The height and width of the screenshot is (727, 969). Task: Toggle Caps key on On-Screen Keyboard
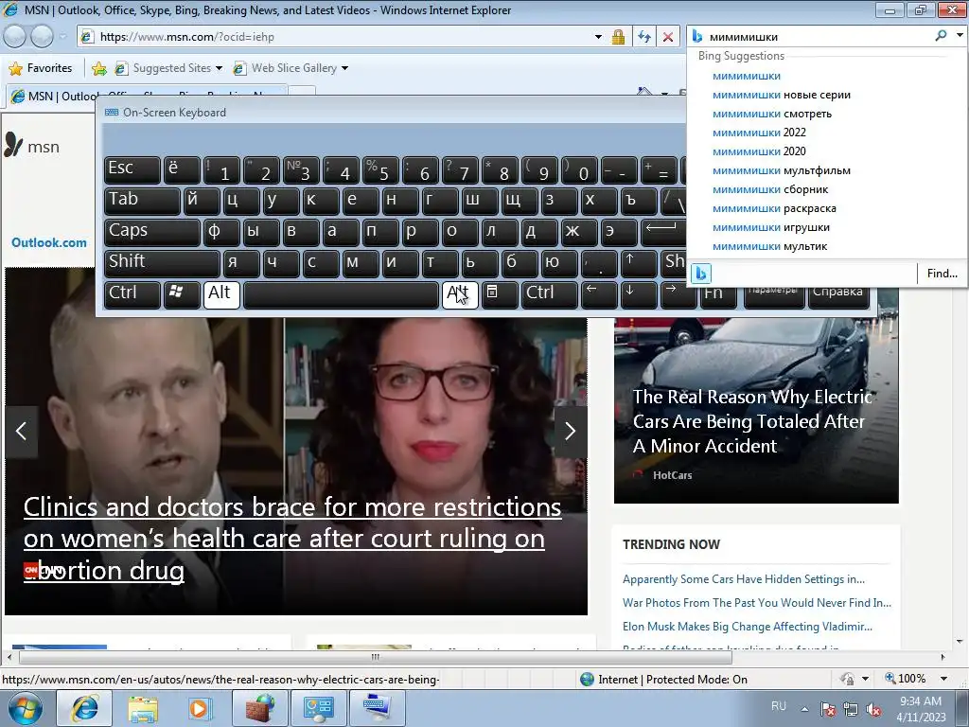pos(152,232)
